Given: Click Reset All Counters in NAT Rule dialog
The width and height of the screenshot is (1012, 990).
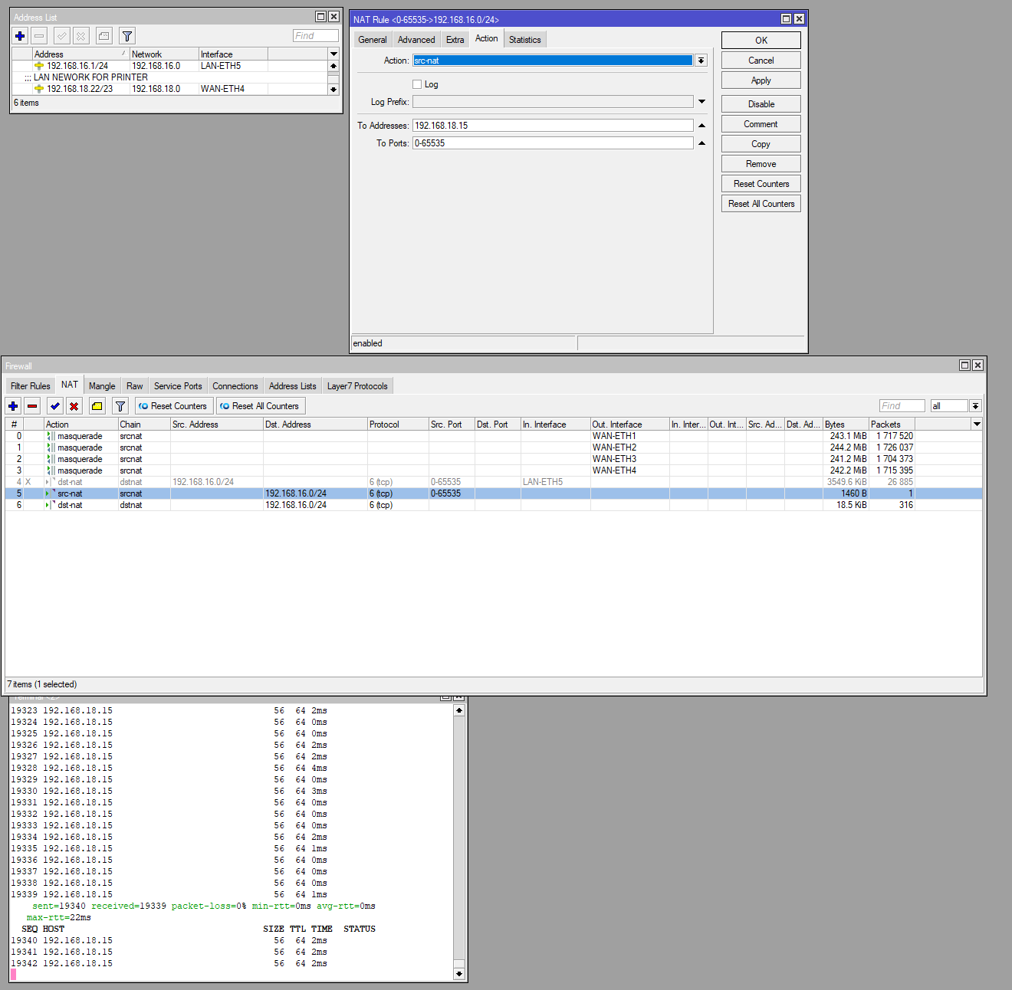Looking at the screenshot, I should [761, 204].
